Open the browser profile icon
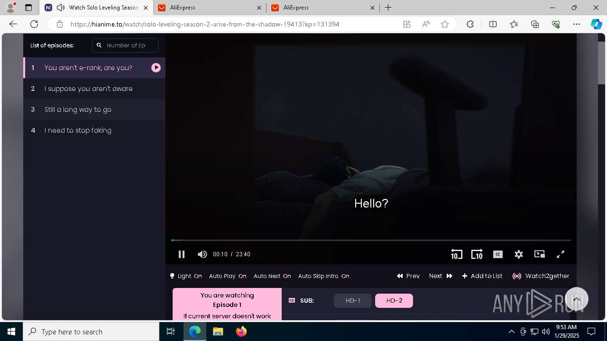The width and height of the screenshot is (607, 341). (x=10, y=8)
